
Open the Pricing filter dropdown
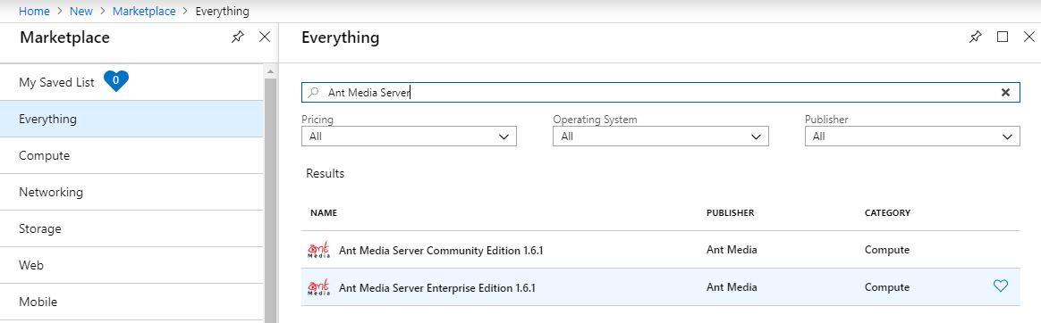409,137
